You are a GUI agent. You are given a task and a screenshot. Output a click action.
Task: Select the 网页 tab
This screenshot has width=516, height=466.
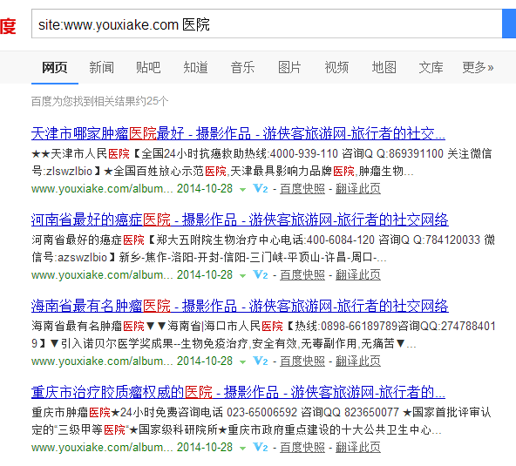(55, 68)
